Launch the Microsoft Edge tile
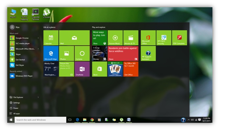Screen dimensions: 242x130 coord(51,53)
